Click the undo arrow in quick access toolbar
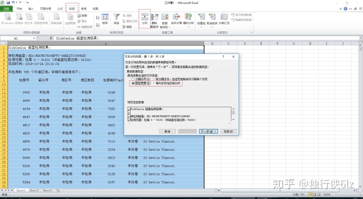 13,3
